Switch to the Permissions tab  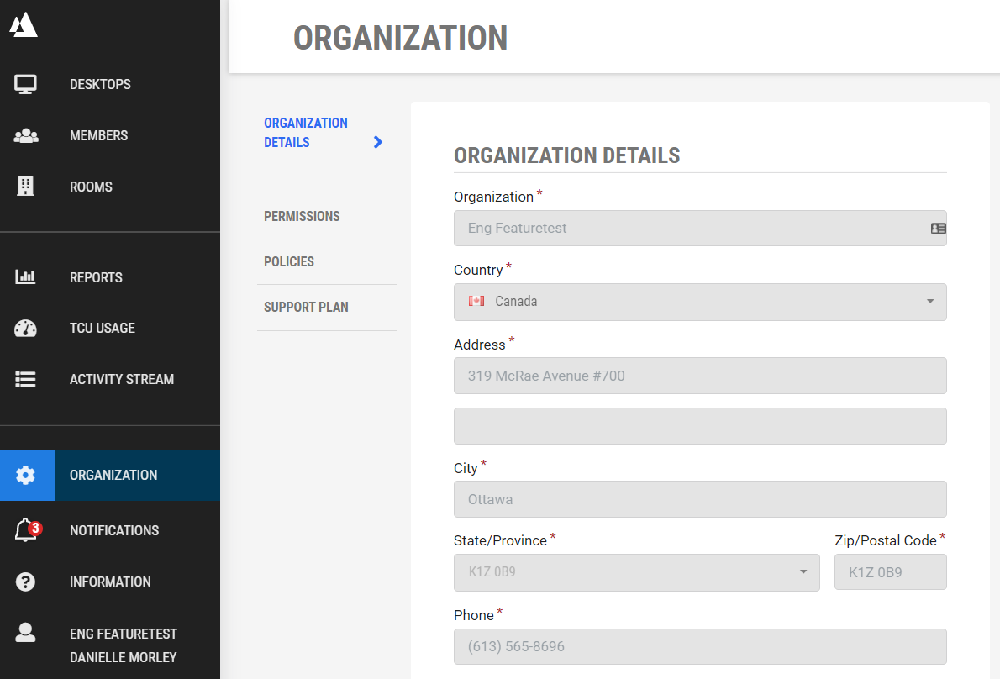[x=303, y=216]
